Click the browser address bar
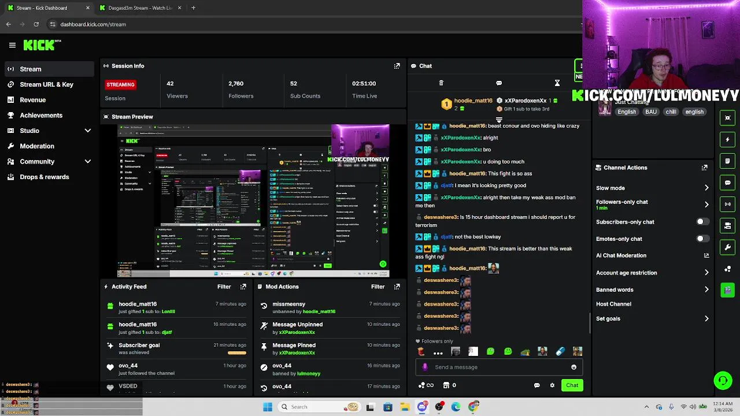The width and height of the screenshot is (740, 416). click(x=312, y=24)
